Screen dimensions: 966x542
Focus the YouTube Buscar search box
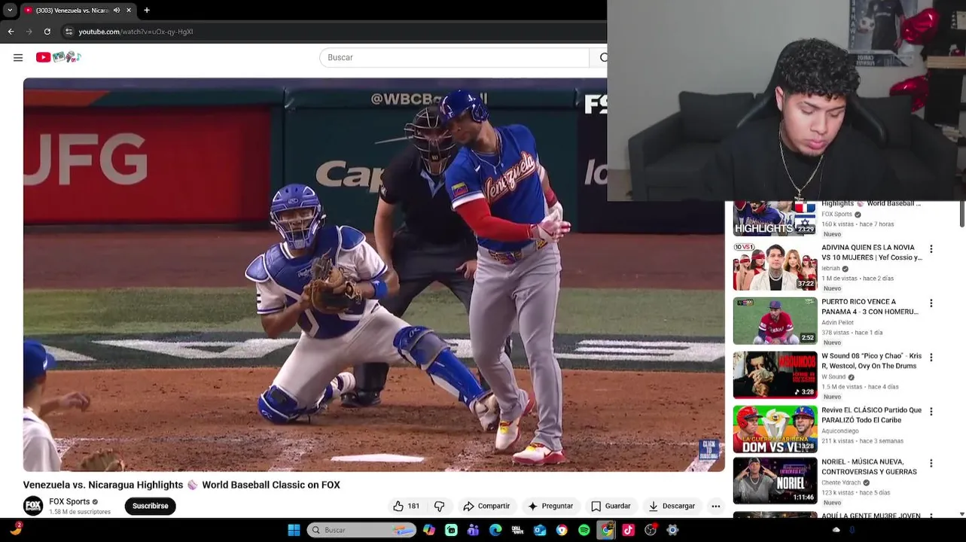pyautogui.click(x=454, y=57)
